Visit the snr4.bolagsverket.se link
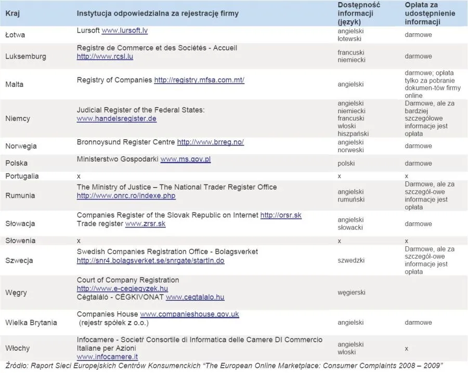The height and width of the screenshot is (373, 468). point(150,260)
